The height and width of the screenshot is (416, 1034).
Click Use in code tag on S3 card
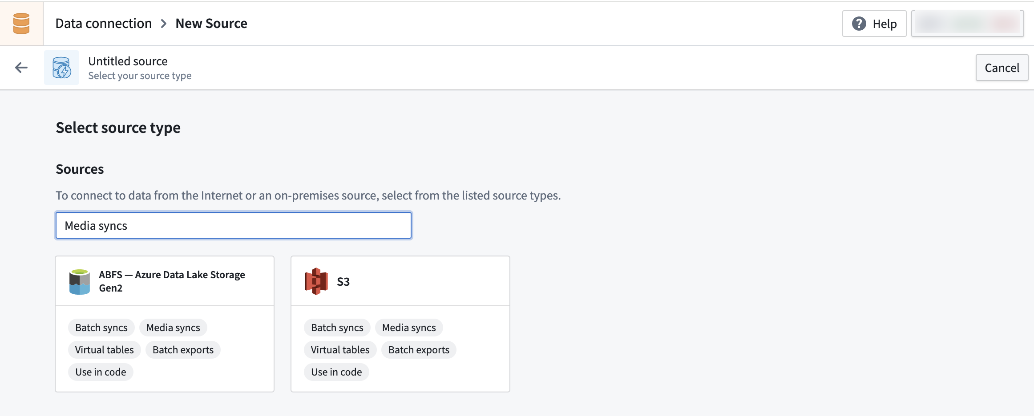[x=336, y=372]
